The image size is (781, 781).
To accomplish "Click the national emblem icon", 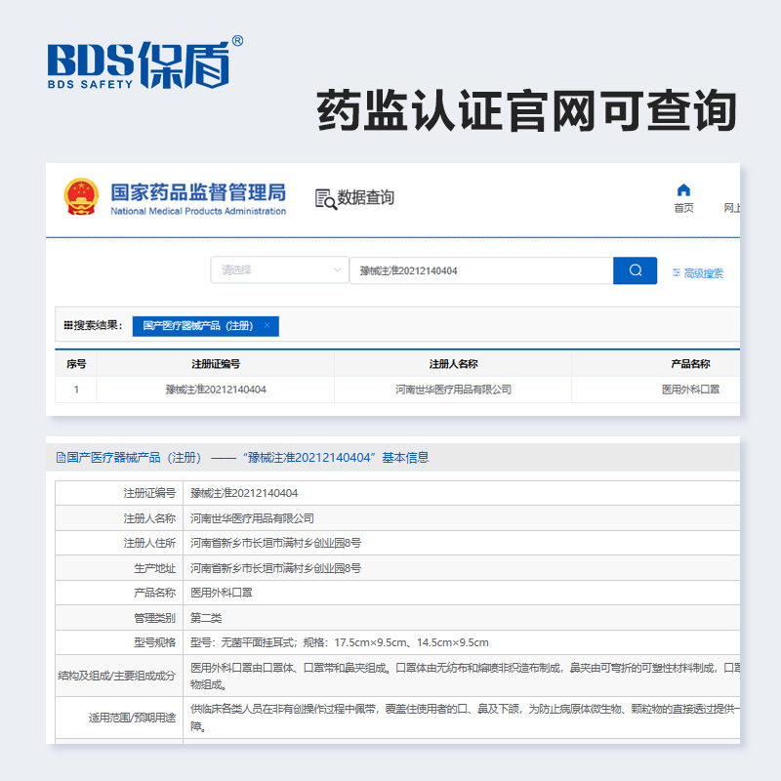I will 81,196.
